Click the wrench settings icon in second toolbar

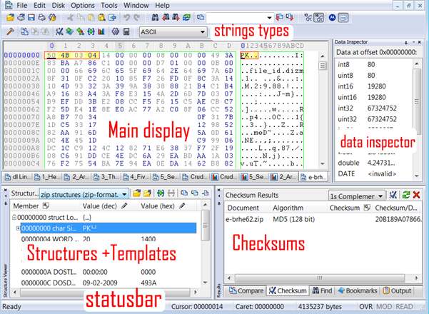[9, 32]
